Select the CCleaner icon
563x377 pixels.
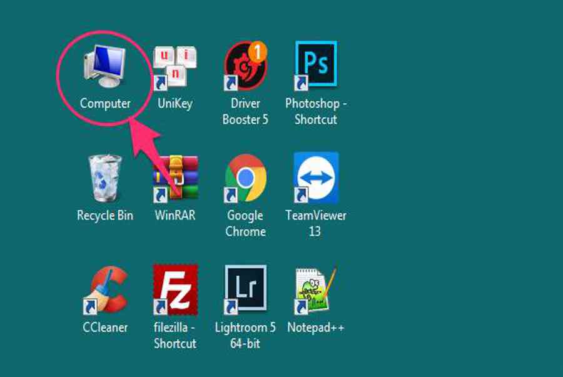(106, 290)
